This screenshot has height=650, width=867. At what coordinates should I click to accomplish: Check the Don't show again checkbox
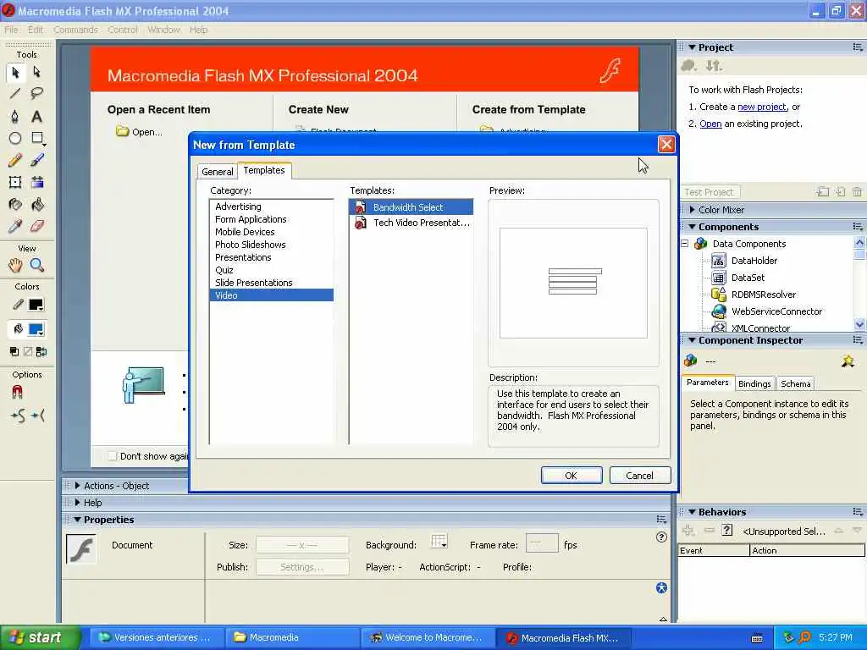[113, 456]
